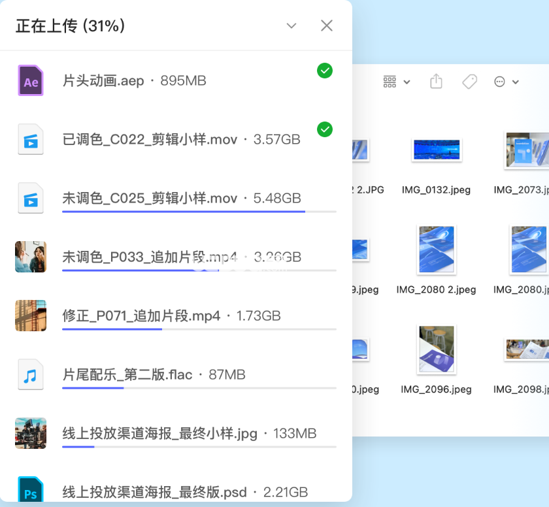Open the Finder group-by grid icon

pos(390,82)
